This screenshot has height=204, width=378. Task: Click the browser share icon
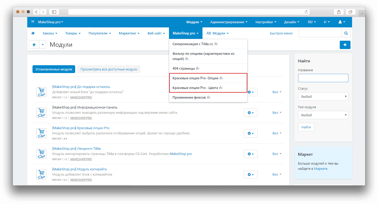point(339,12)
